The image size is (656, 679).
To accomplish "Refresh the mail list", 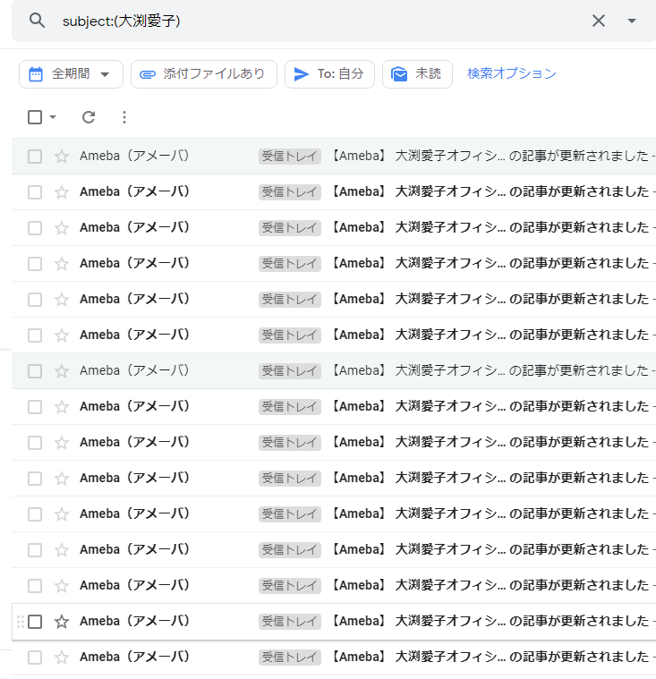I will (x=89, y=117).
